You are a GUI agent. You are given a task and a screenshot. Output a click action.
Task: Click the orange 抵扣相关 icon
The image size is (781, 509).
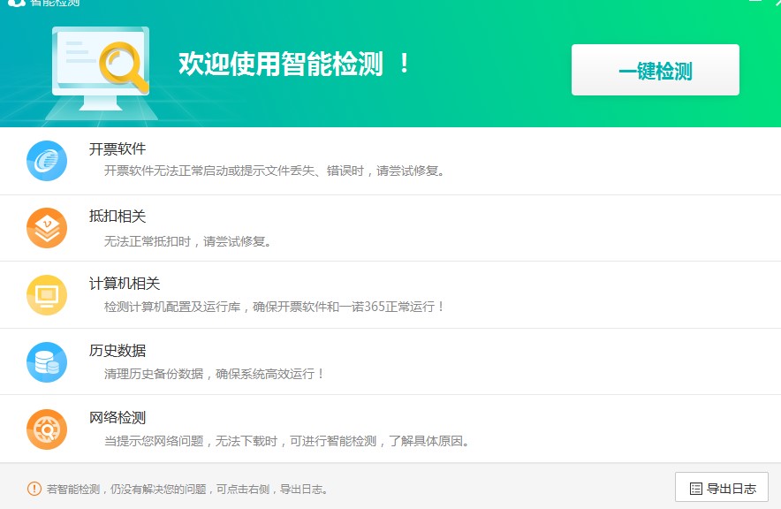click(x=47, y=228)
